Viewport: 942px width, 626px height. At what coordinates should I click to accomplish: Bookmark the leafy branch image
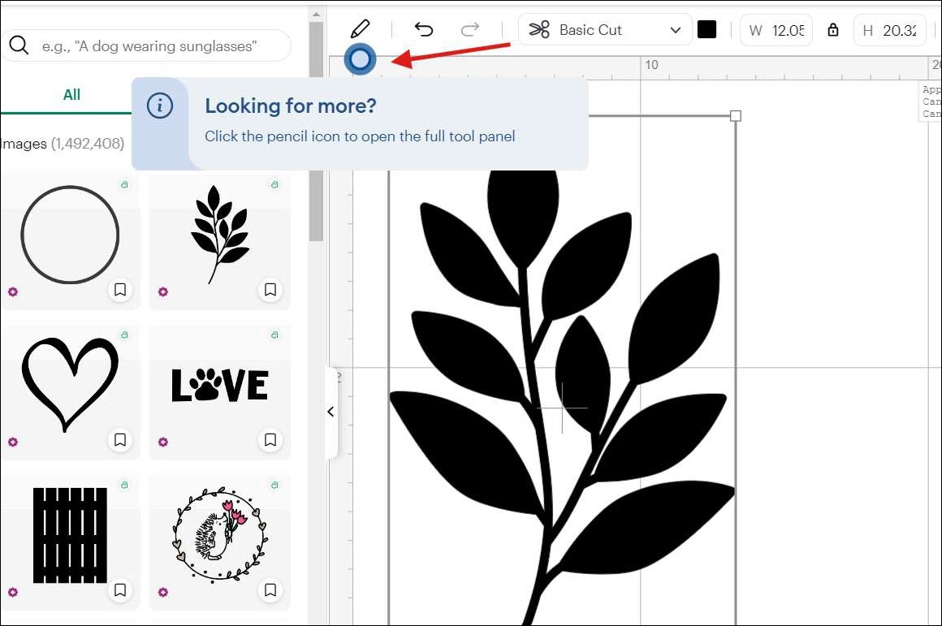[270, 290]
